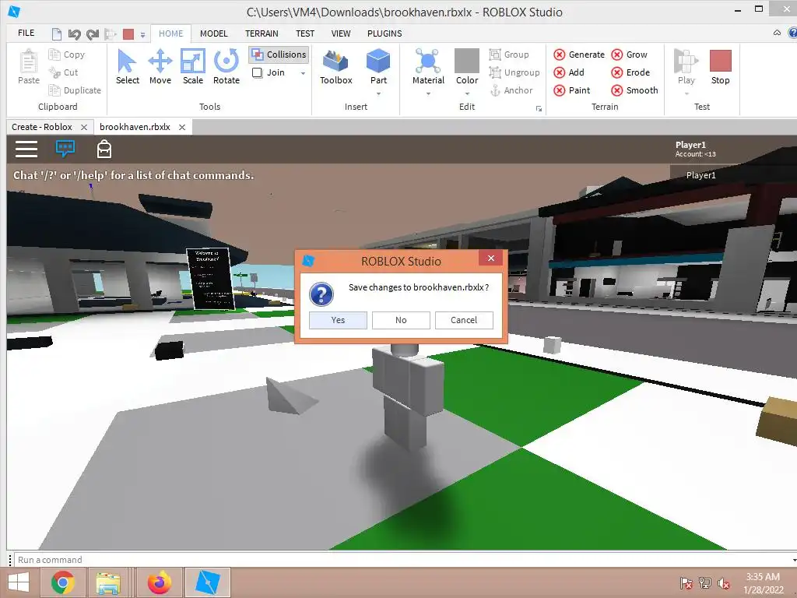797x598 pixels.
Task: Click terrain Generate tool
Action: [x=579, y=55]
